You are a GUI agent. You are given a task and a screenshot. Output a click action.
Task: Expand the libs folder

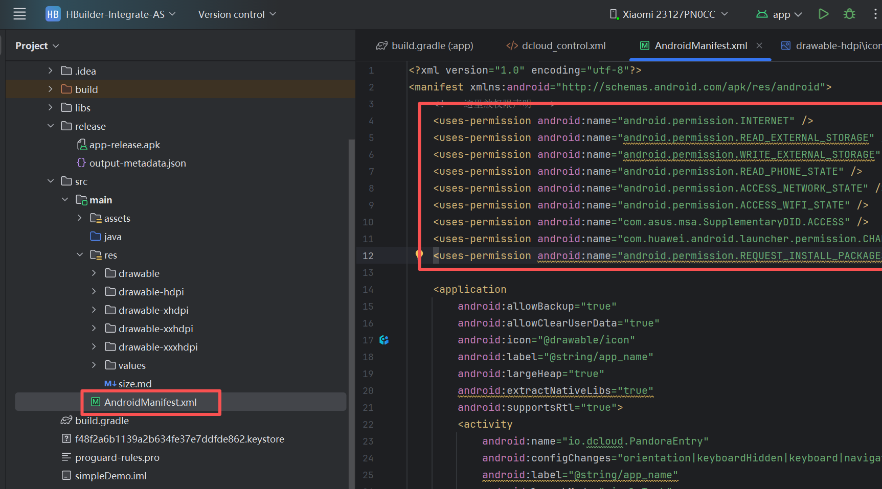coord(50,107)
